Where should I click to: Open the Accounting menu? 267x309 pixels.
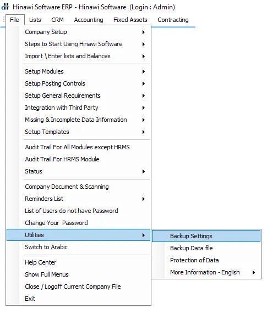pyautogui.click(x=89, y=20)
